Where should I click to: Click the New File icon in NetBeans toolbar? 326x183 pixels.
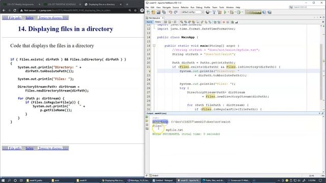click(x=148, y=12)
